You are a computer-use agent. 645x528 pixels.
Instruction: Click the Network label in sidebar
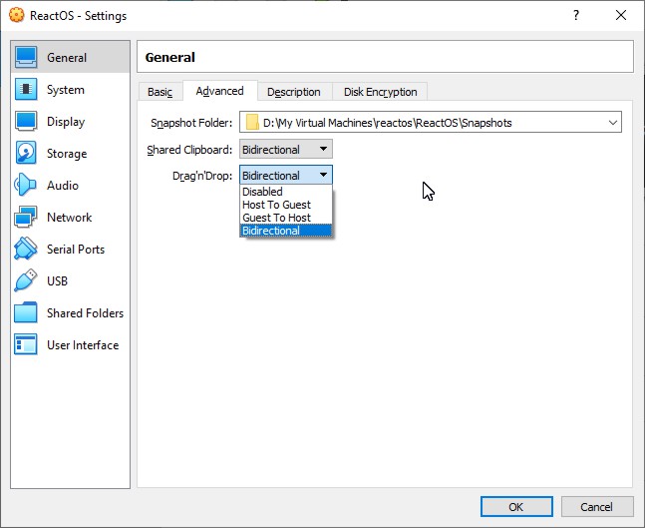(69, 217)
